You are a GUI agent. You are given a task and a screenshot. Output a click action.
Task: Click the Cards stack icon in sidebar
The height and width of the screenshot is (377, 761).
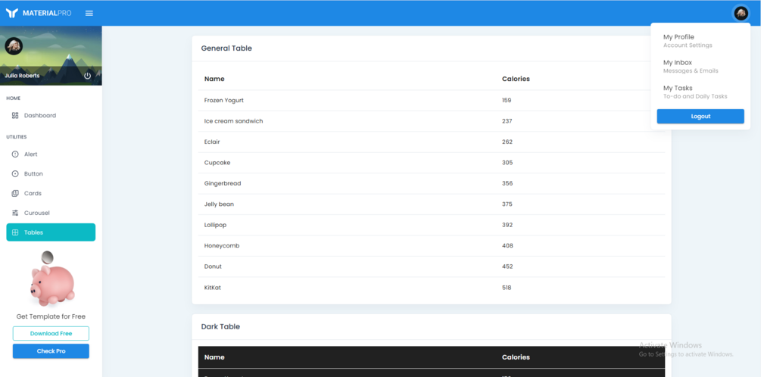15,193
